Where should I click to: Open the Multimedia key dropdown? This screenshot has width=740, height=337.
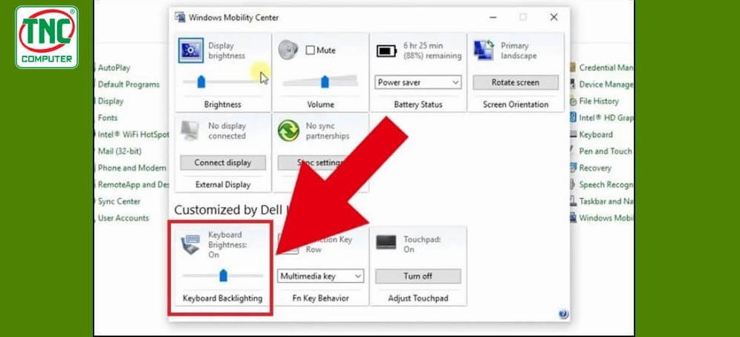point(321,276)
